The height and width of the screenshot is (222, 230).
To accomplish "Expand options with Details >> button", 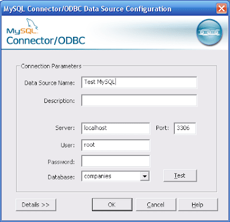I will [36, 205].
